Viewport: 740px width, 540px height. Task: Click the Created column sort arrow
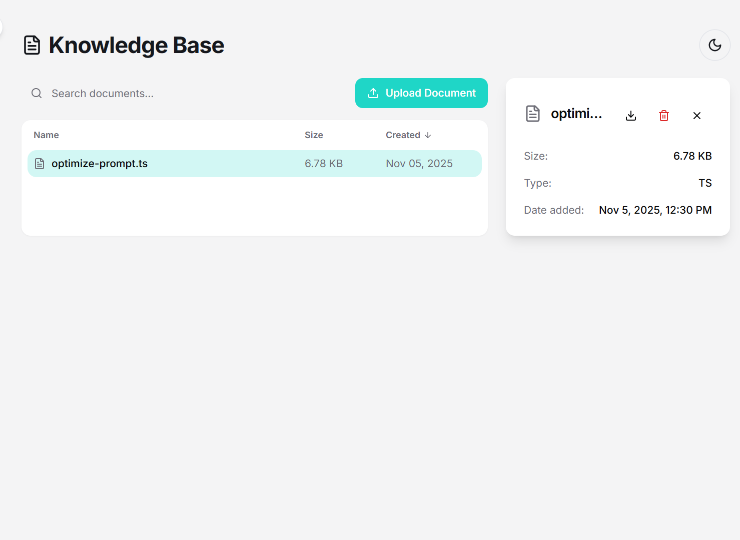click(428, 135)
